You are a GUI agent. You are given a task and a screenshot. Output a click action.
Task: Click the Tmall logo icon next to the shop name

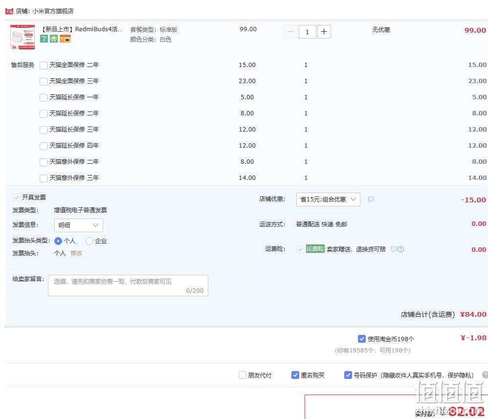[9, 11]
